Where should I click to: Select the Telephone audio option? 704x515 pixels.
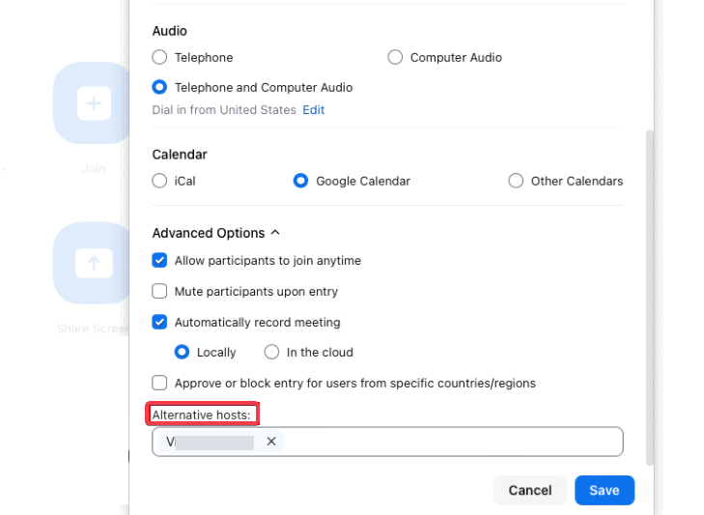pos(160,58)
